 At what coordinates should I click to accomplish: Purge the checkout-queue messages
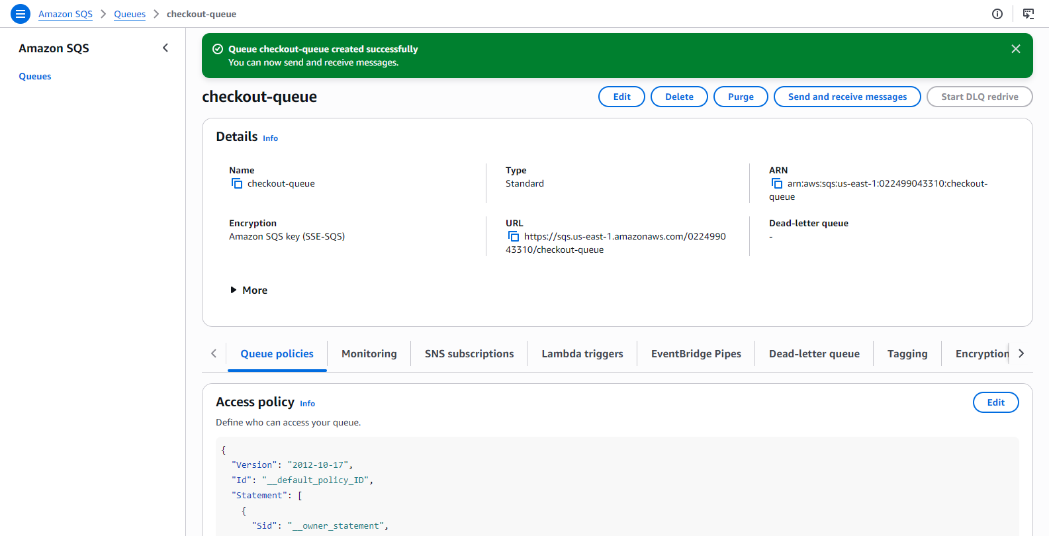click(741, 97)
